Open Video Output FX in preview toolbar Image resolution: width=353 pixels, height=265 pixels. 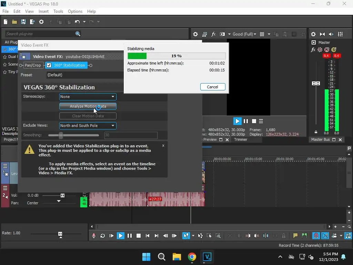(x=213, y=34)
